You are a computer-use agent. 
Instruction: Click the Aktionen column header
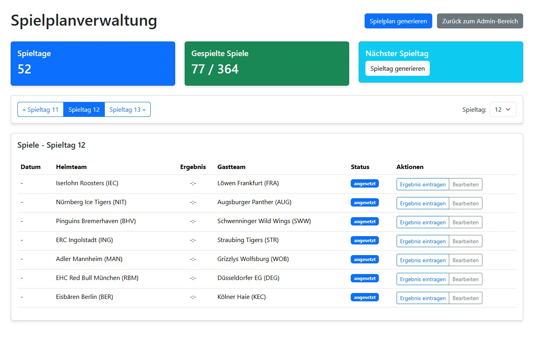coord(410,167)
